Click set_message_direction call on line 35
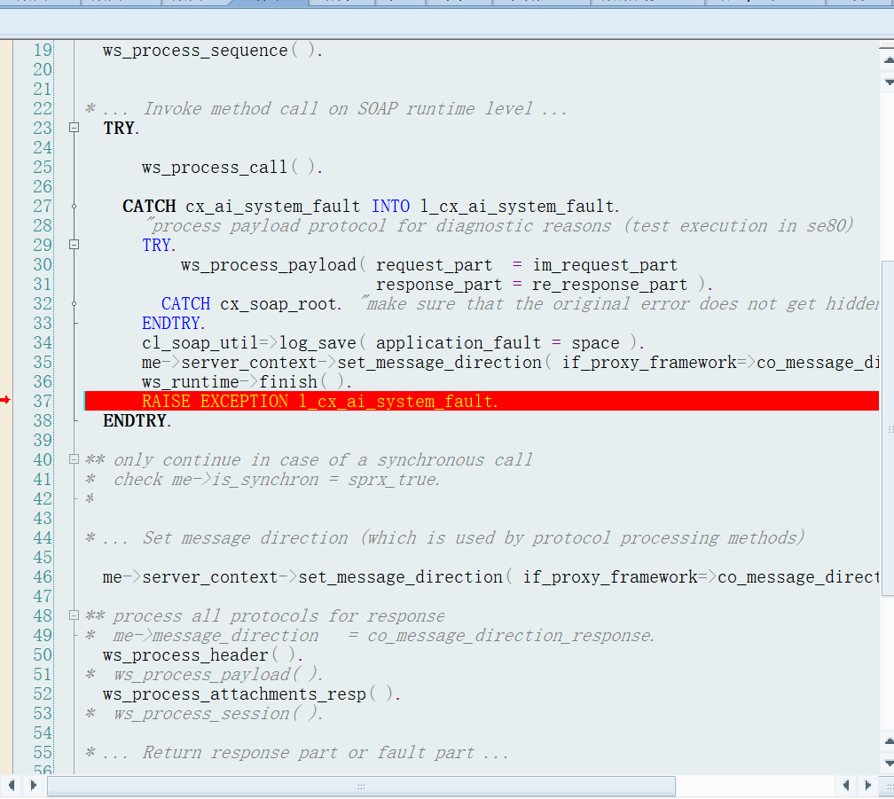894x799 pixels. coord(510,363)
